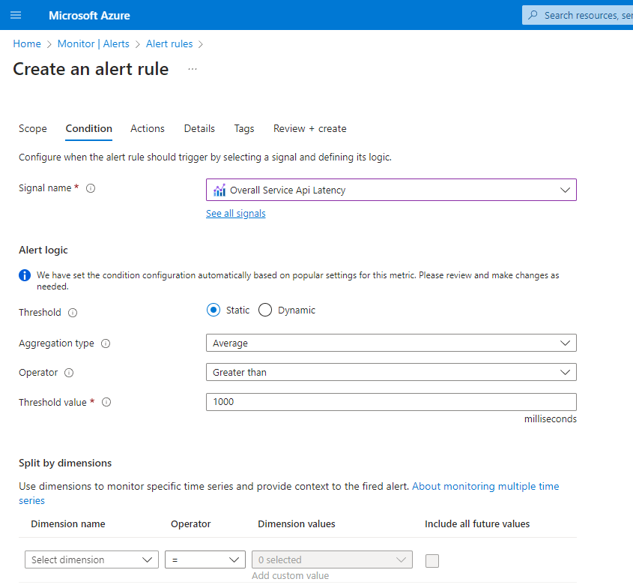Viewport: 633px width, 588px height.
Task: Open the Azure portal hamburger menu
Action: tap(16, 15)
